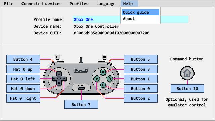Click the D-pad on the controller image
The height and width of the screenshot is (121, 215).
(59, 79)
